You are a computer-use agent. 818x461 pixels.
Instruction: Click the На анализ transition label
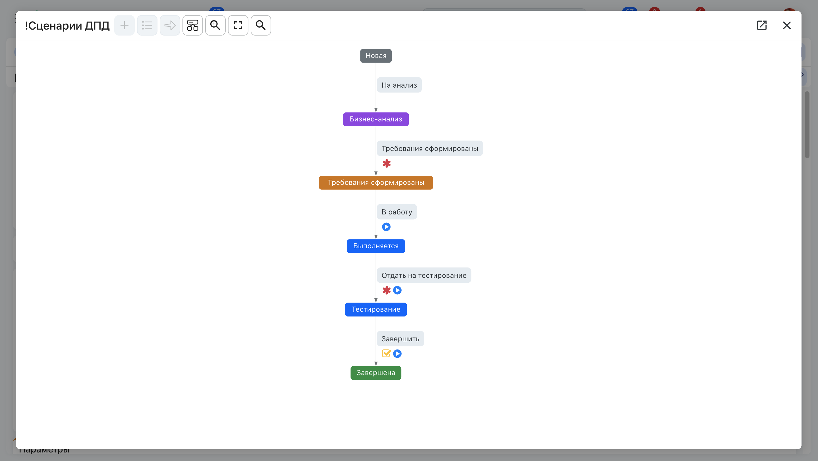coord(399,85)
